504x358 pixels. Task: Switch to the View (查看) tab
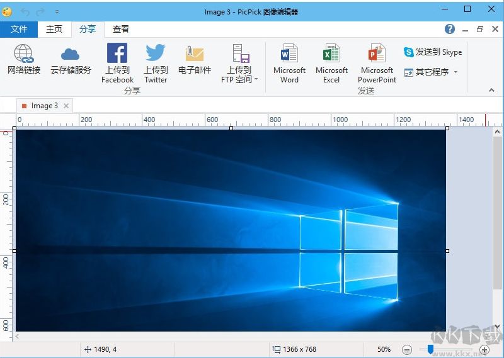point(121,29)
